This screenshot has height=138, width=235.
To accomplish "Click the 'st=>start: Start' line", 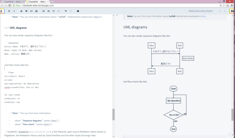I will click(14, 76).
